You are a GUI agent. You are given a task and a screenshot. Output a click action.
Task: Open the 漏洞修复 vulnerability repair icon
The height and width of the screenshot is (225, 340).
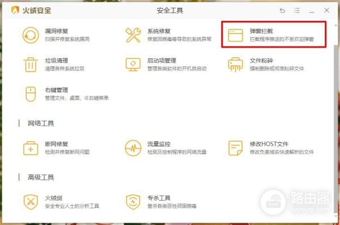click(31, 35)
